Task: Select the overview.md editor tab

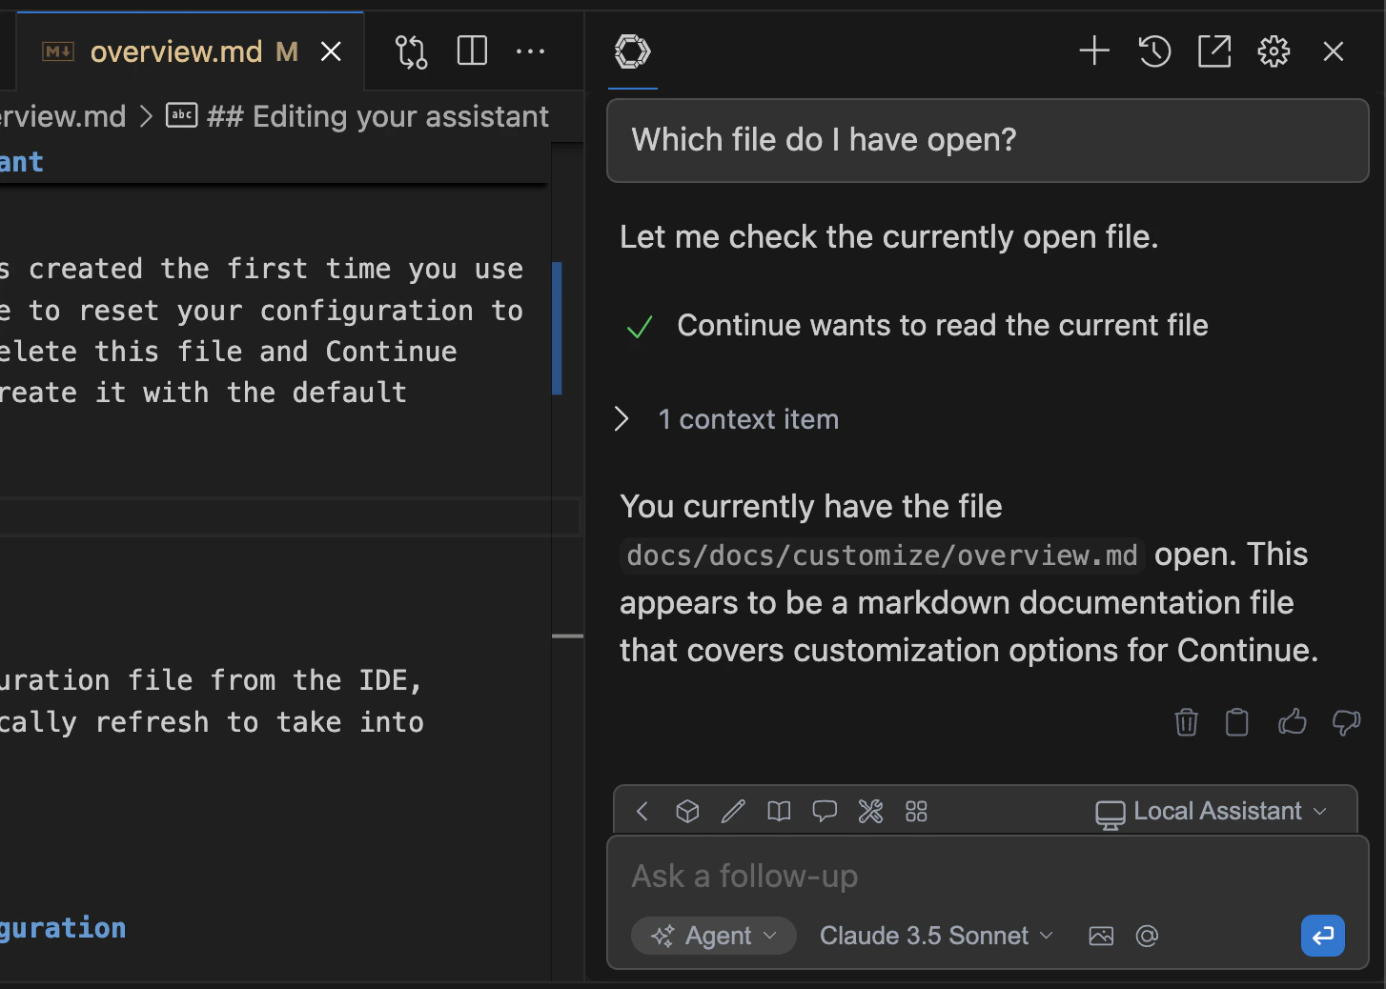Action: coord(176,51)
